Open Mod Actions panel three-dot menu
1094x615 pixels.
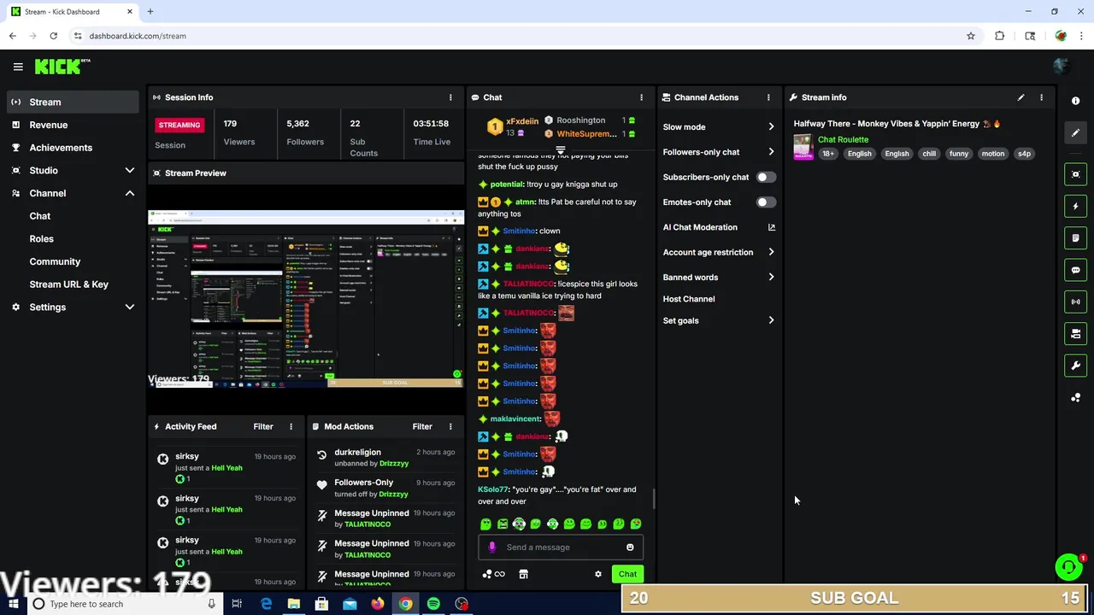(450, 426)
